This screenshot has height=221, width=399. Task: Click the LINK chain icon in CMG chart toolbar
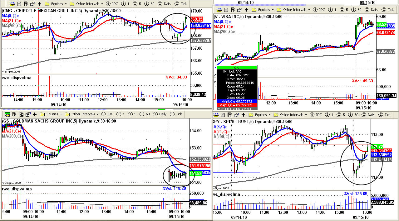[12, 4]
